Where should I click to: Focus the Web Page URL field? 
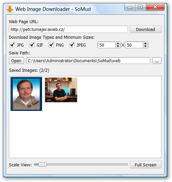point(68,29)
